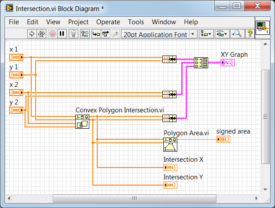
Task: Open the Operate menu
Action: [x=108, y=22]
